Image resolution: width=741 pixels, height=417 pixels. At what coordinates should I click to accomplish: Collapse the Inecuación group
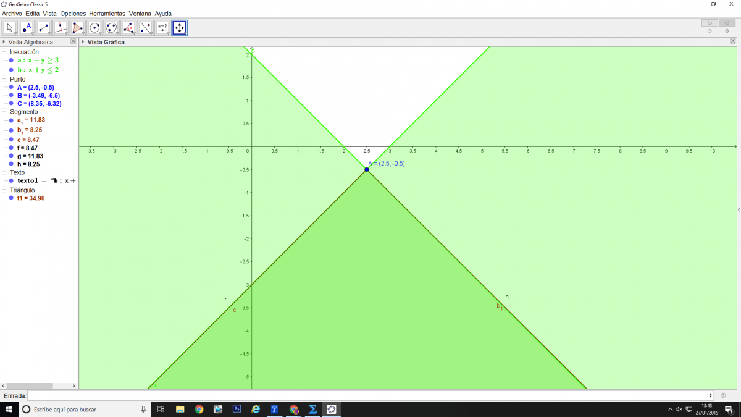click(4, 52)
